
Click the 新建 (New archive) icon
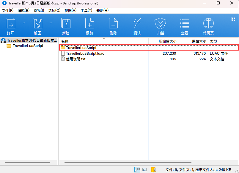[65, 25]
